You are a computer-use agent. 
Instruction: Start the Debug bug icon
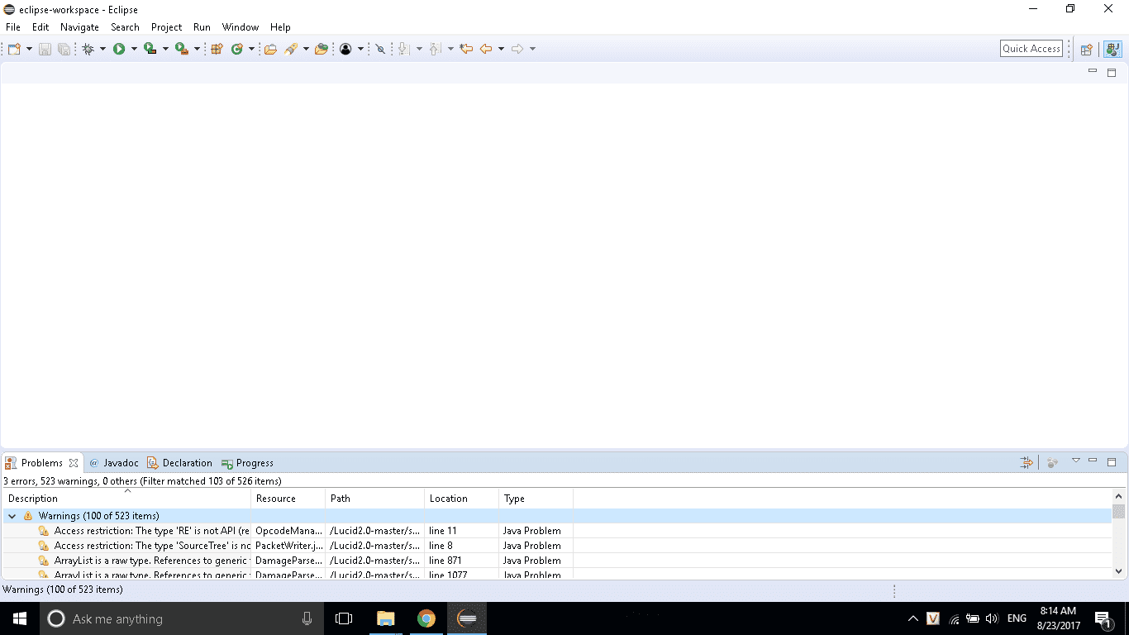(88, 49)
